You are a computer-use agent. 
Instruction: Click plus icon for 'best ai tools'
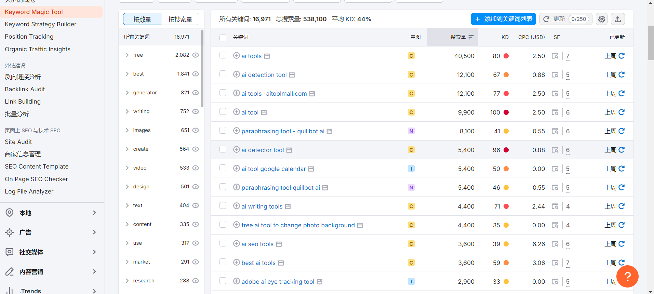[x=236, y=262]
